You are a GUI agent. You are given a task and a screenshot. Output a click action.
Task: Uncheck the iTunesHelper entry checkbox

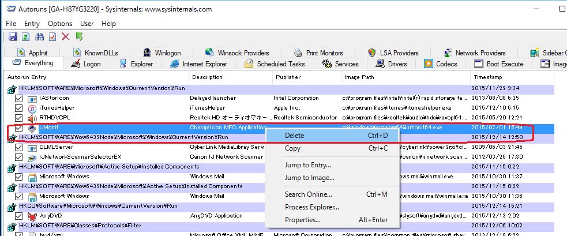click(19, 108)
